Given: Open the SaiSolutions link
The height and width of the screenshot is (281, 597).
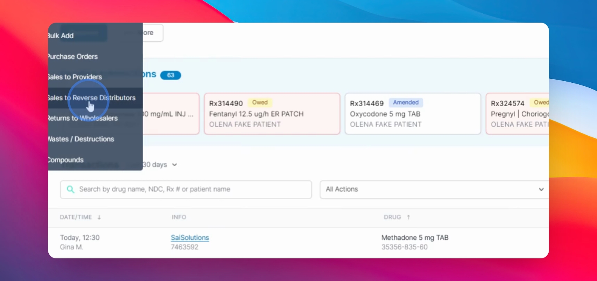Looking at the screenshot, I should coord(190,237).
